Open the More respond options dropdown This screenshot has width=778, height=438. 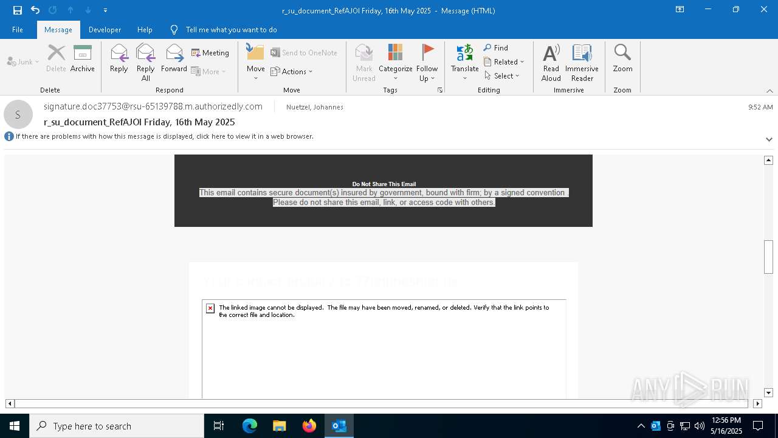208,71
